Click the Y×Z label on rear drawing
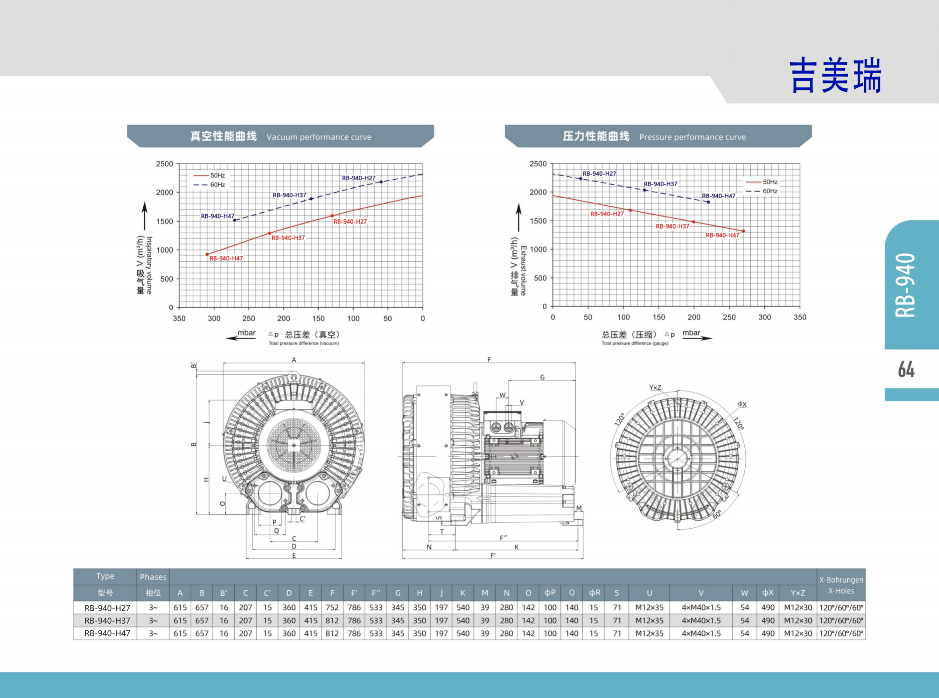 click(x=655, y=387)
